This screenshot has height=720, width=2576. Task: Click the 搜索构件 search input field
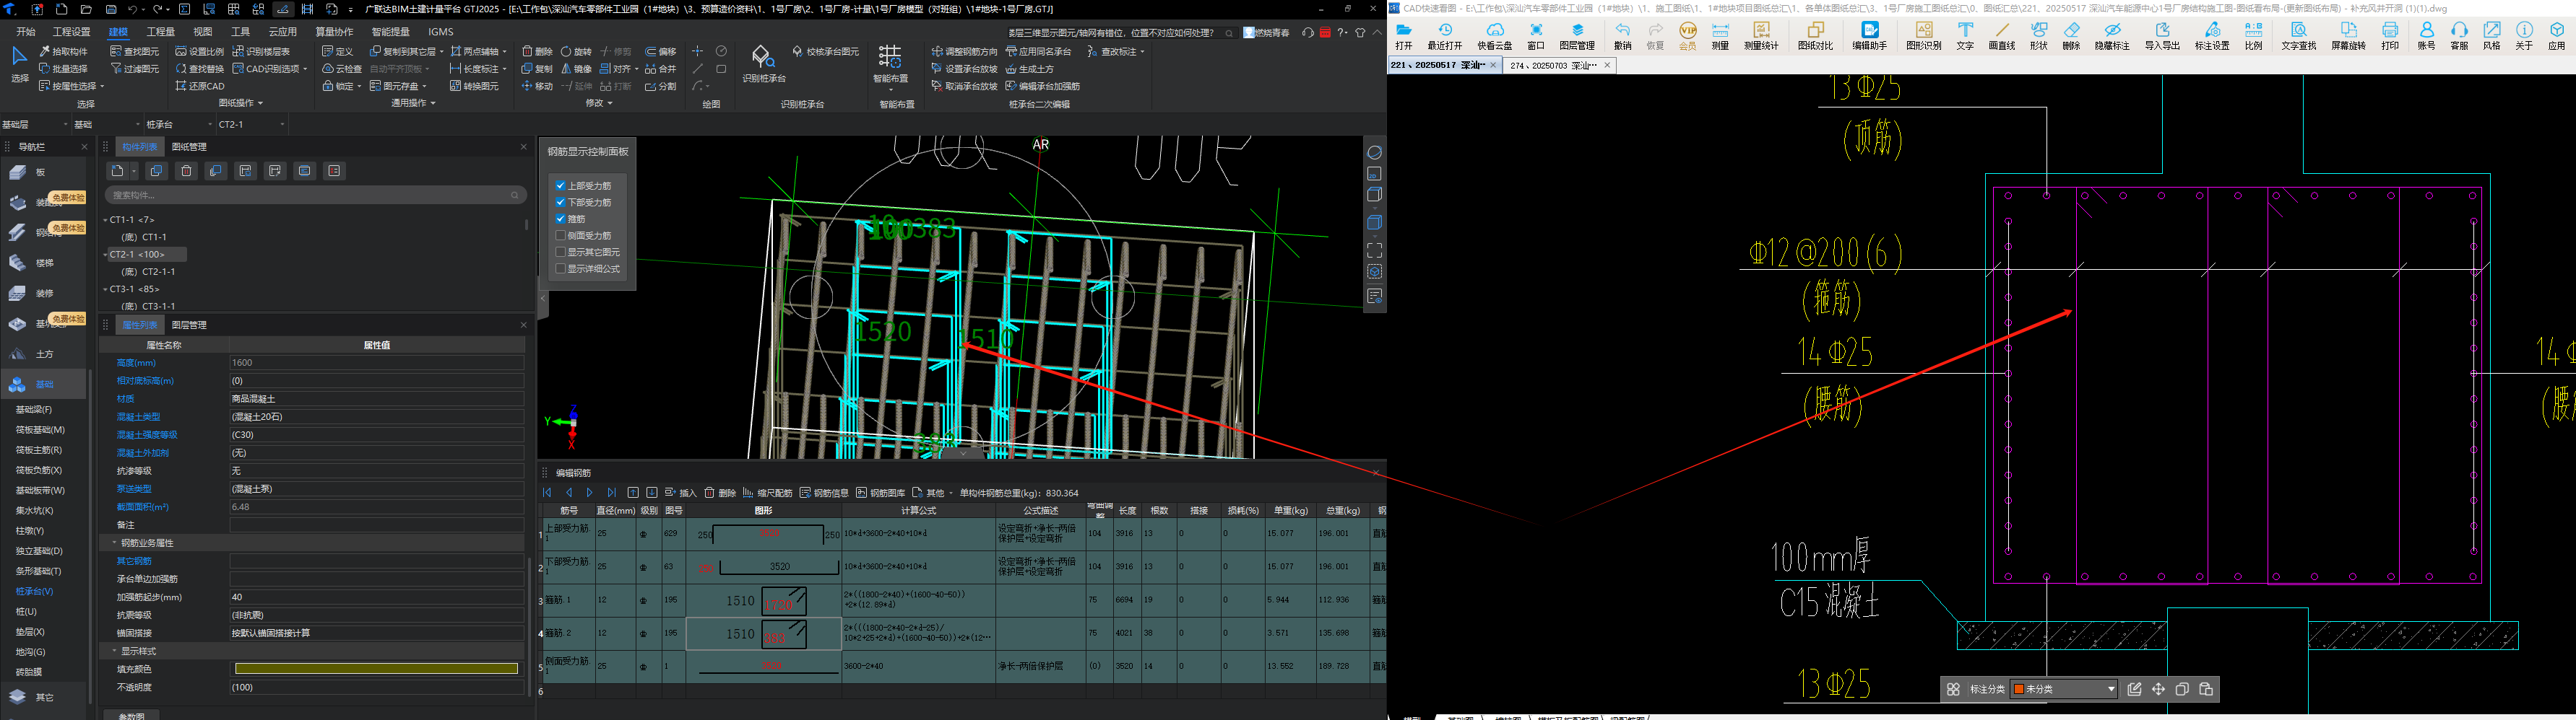tap(316, 195)
